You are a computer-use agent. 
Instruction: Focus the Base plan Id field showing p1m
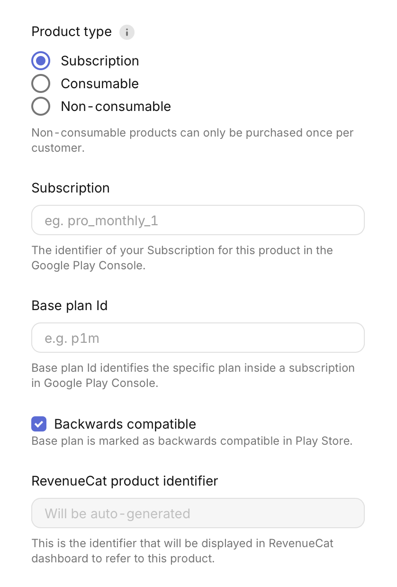[x=198, y=338]
